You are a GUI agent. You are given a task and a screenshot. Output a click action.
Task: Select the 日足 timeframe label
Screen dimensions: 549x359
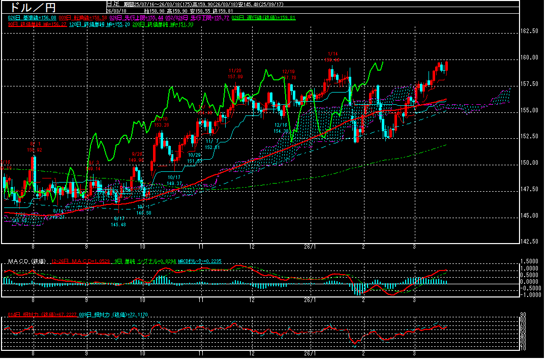pos(112,3)
